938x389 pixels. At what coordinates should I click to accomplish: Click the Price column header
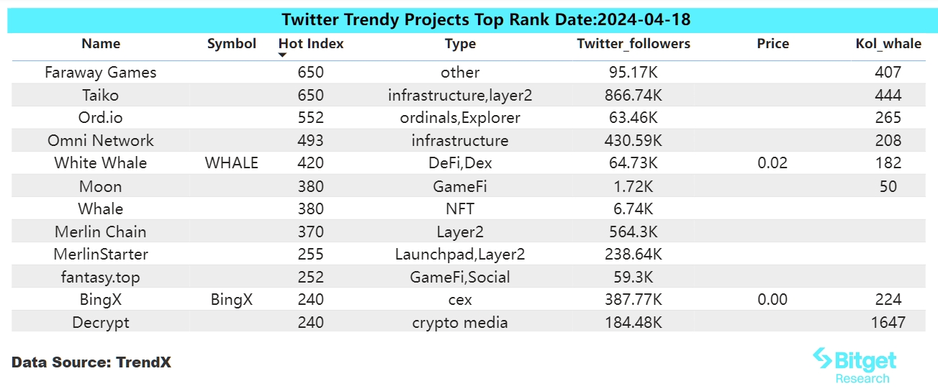(772, 44)
